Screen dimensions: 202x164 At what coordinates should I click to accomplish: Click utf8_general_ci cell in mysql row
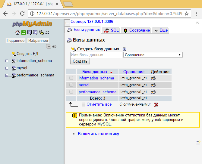[x=134, y=85]
